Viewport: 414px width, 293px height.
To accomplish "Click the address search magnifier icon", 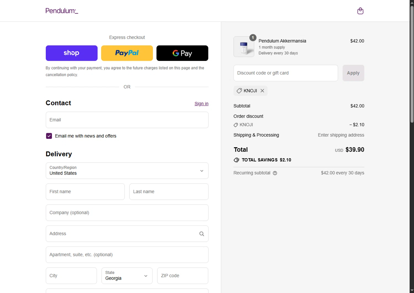I will click(202, 234).
